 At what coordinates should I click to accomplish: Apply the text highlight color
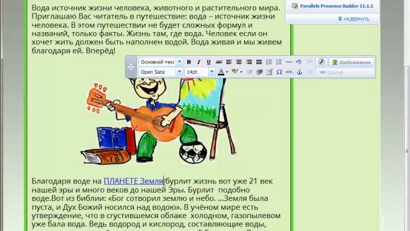[x=235, y=72]
